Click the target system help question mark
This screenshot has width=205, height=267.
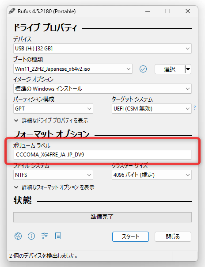(195, 107)
